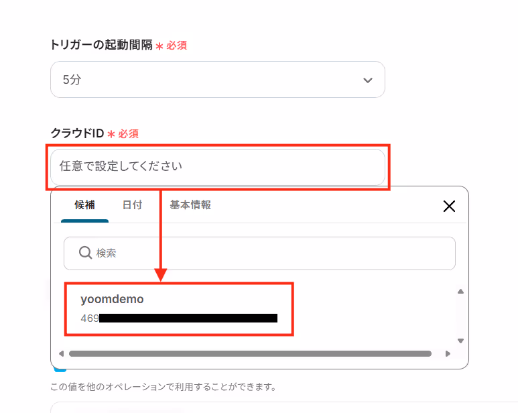The width and height of the screenshot is (518, 413).
Task: Click the scroll down arrow in list
Action: click(460, 341)
